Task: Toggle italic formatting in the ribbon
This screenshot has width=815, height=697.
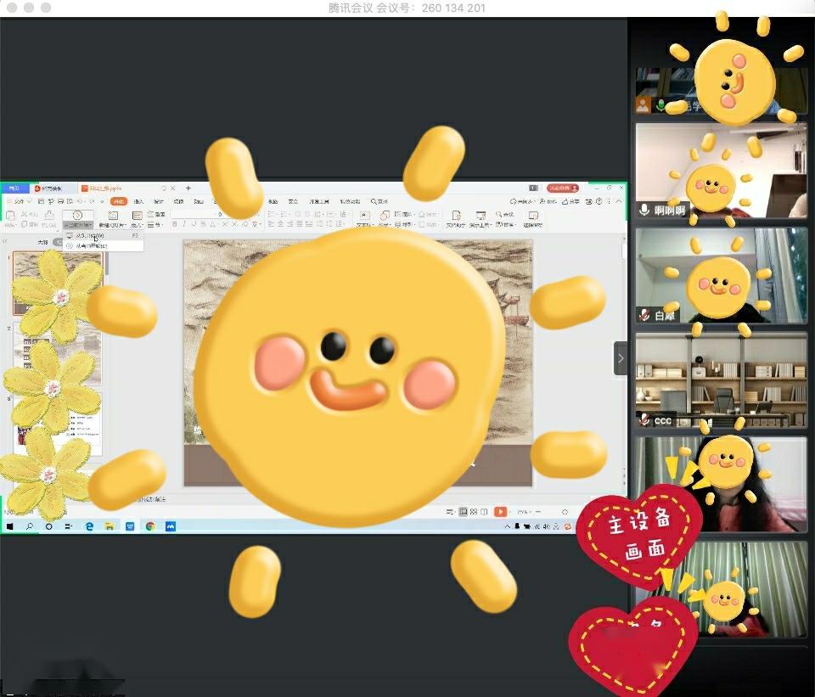Action: [x=184, y=224]
